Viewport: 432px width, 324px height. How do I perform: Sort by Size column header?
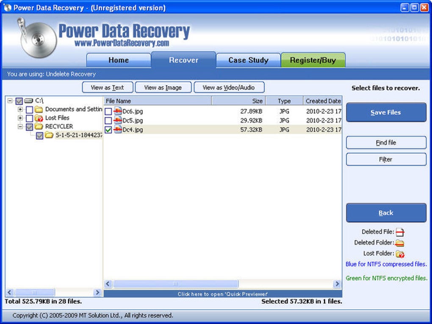point(238,101)
